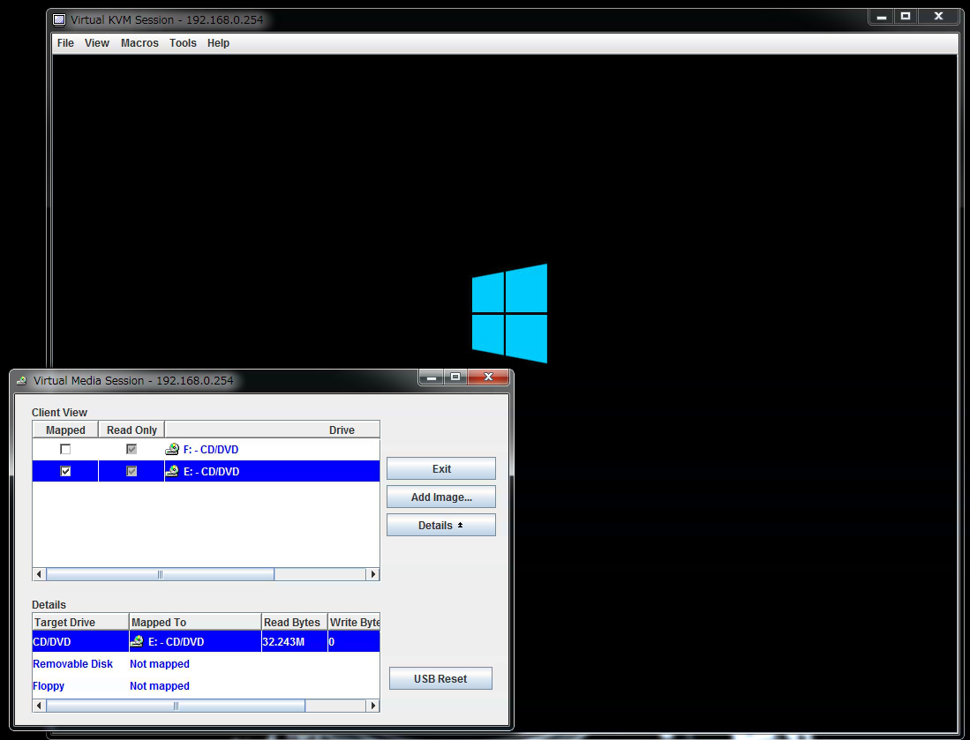Click the Write Bytes column header
The image size is (970, 740).
(x=354, y=623)
